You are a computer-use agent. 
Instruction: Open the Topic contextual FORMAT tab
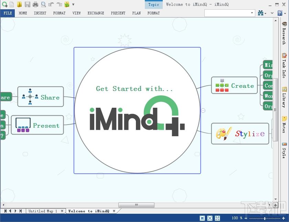(153, 13)
